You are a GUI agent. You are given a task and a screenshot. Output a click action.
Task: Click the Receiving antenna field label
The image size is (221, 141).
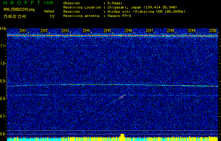pos(81,16)
